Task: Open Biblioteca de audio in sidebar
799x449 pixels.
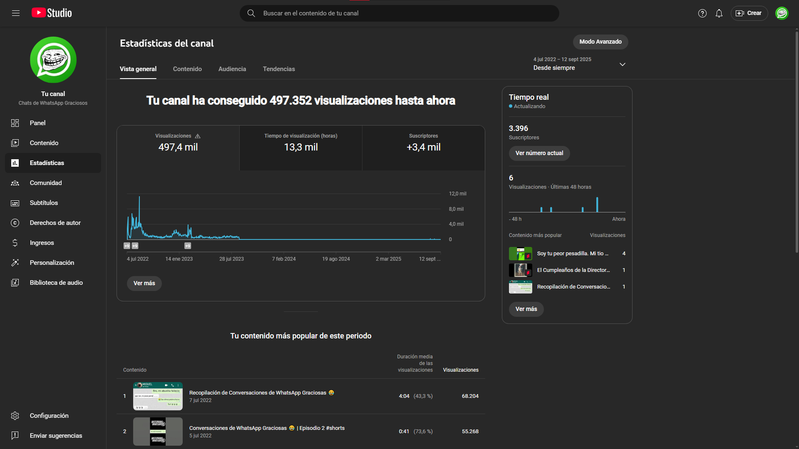Action: coord(53,283)
